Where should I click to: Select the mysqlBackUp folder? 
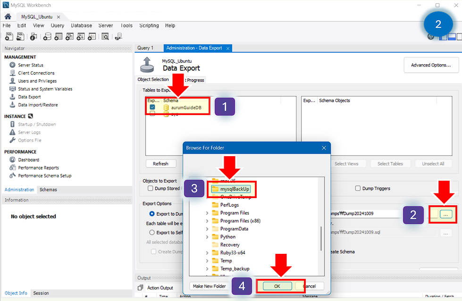coord(231,189)
